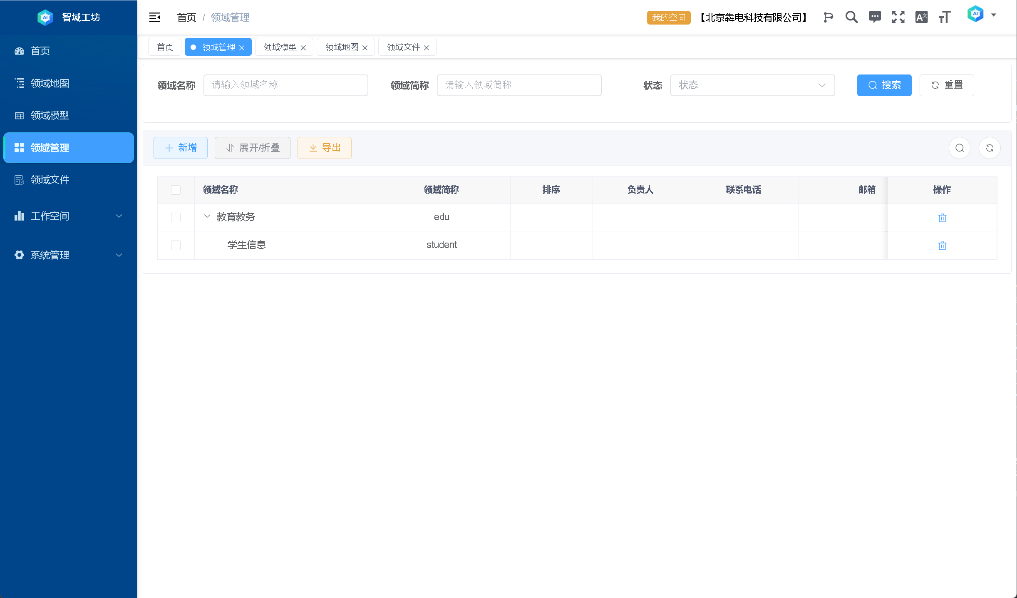Switch to the 领域模型 tab
1017x598 pixels.
280,47
